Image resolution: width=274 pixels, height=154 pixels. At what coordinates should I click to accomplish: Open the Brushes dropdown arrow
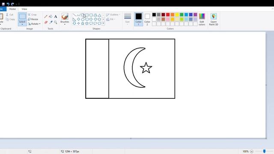pyautogui.click(x=65, y=24)
